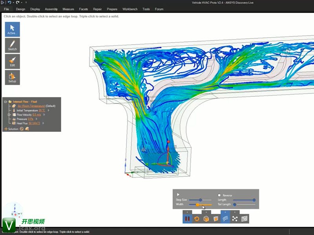Image resolution: width=314 pixels, height=235 pixels.
Task: Collapse the Internal Flow - Fluid tree node
Action: tap(5, 101)
